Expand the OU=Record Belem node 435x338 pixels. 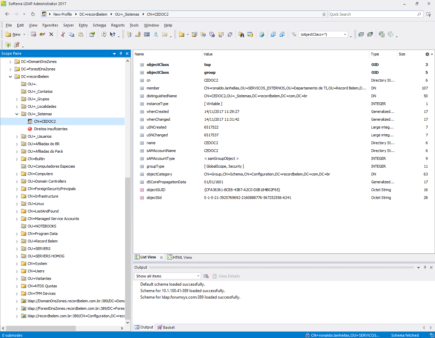[17, 241]
